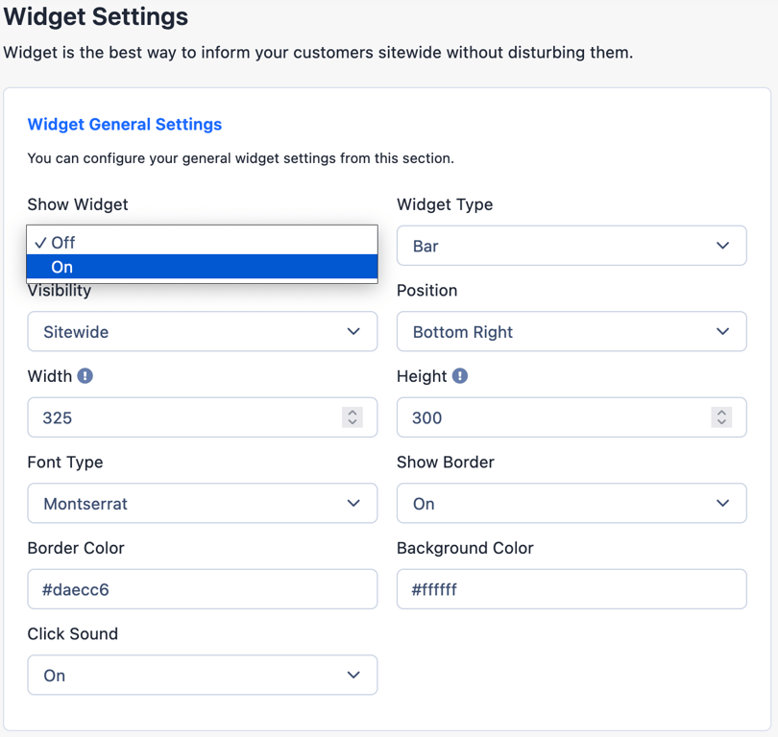Expand the Position Bottom Right dropdown
This screenshot has width=778, height=737.
571,332
